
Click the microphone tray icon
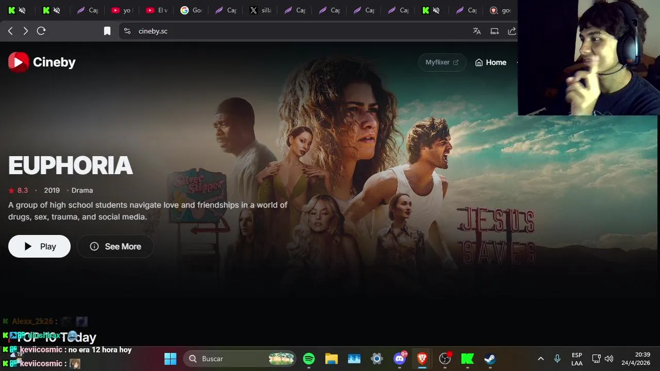pos(557,359)
